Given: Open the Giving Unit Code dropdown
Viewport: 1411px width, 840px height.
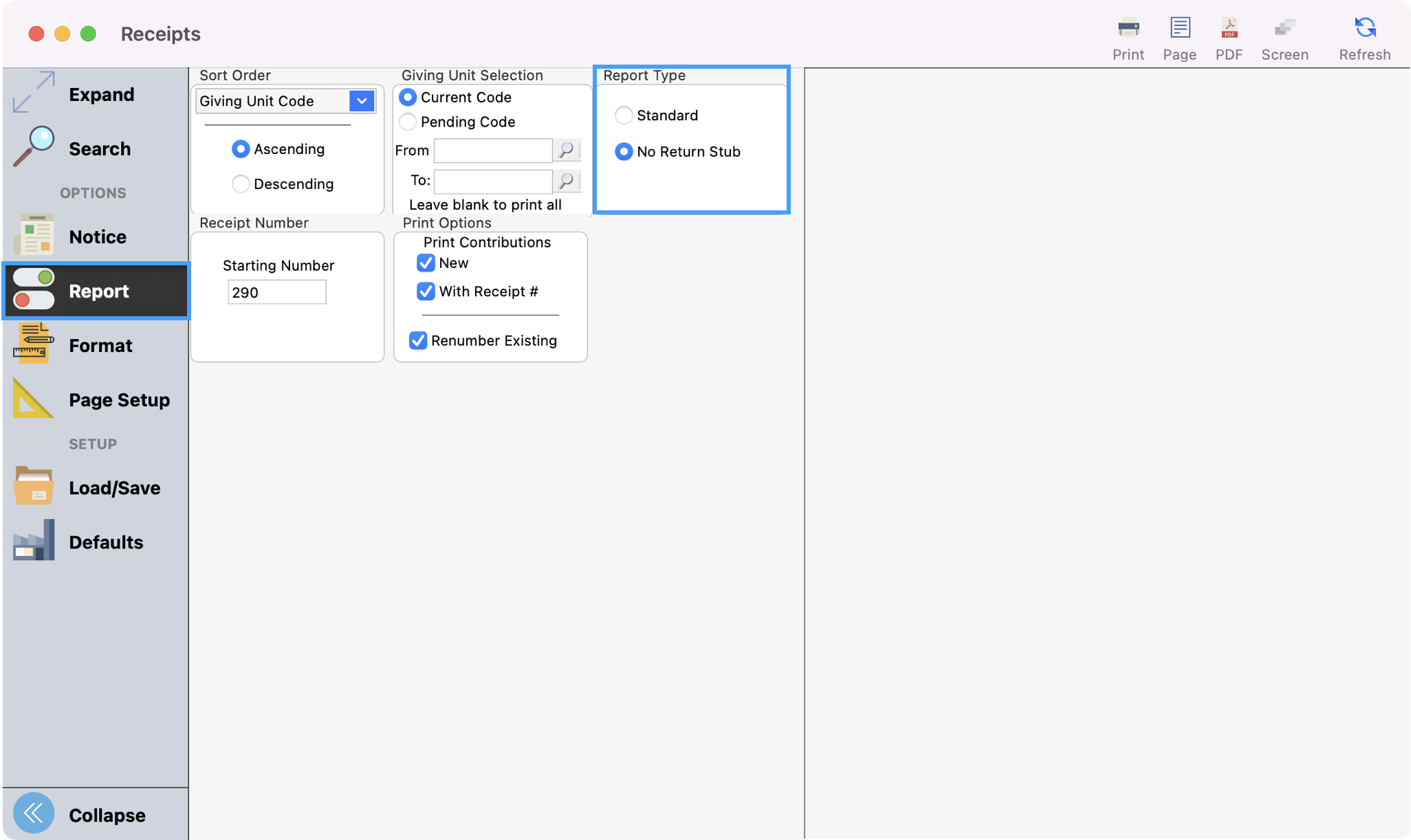Looking at the screenshot, I should [361, 101].
